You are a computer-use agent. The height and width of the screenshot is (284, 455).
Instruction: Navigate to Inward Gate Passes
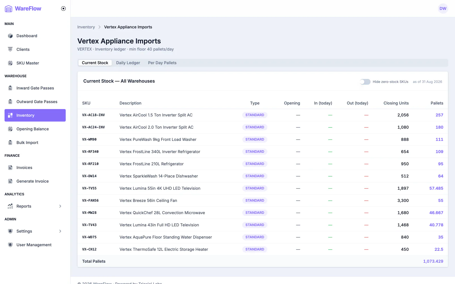click(35, 88)
